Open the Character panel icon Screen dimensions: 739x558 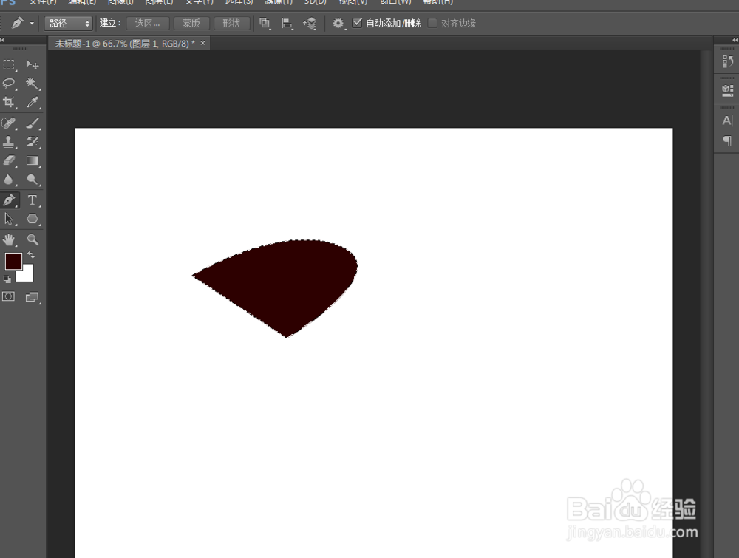[727, 120]
